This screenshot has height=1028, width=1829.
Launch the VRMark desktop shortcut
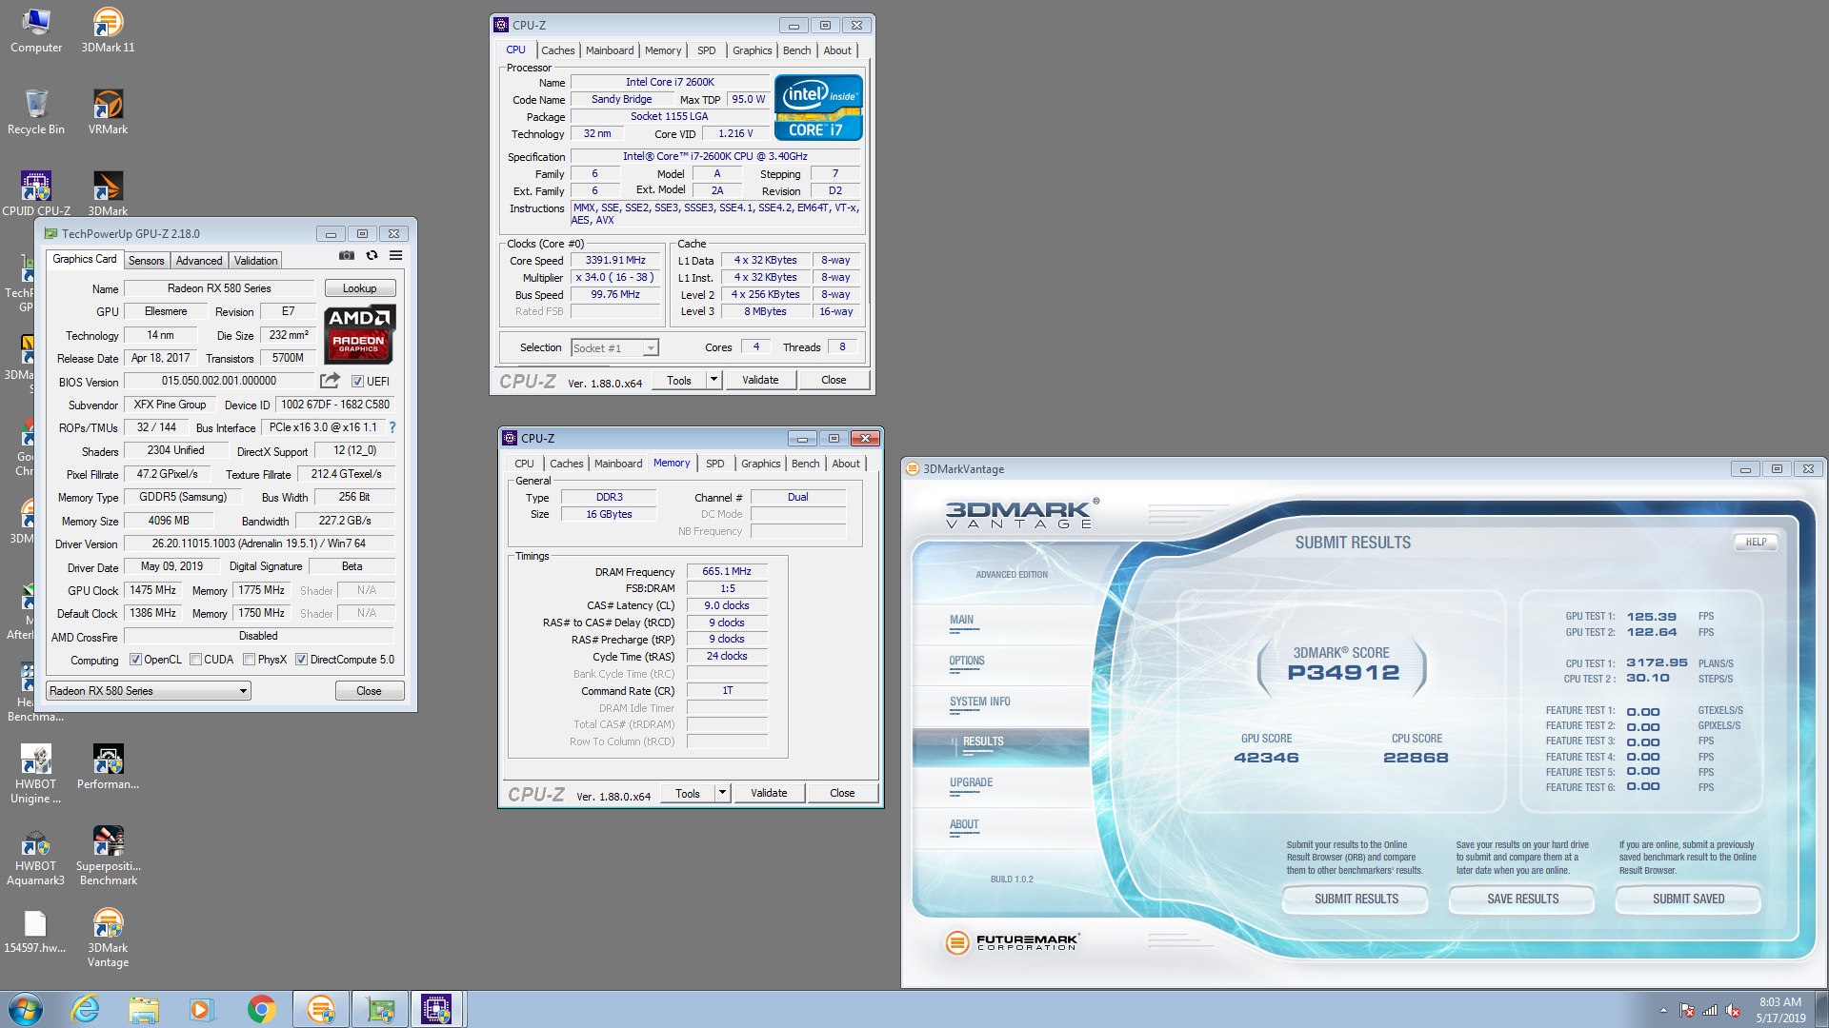(108, 112)
